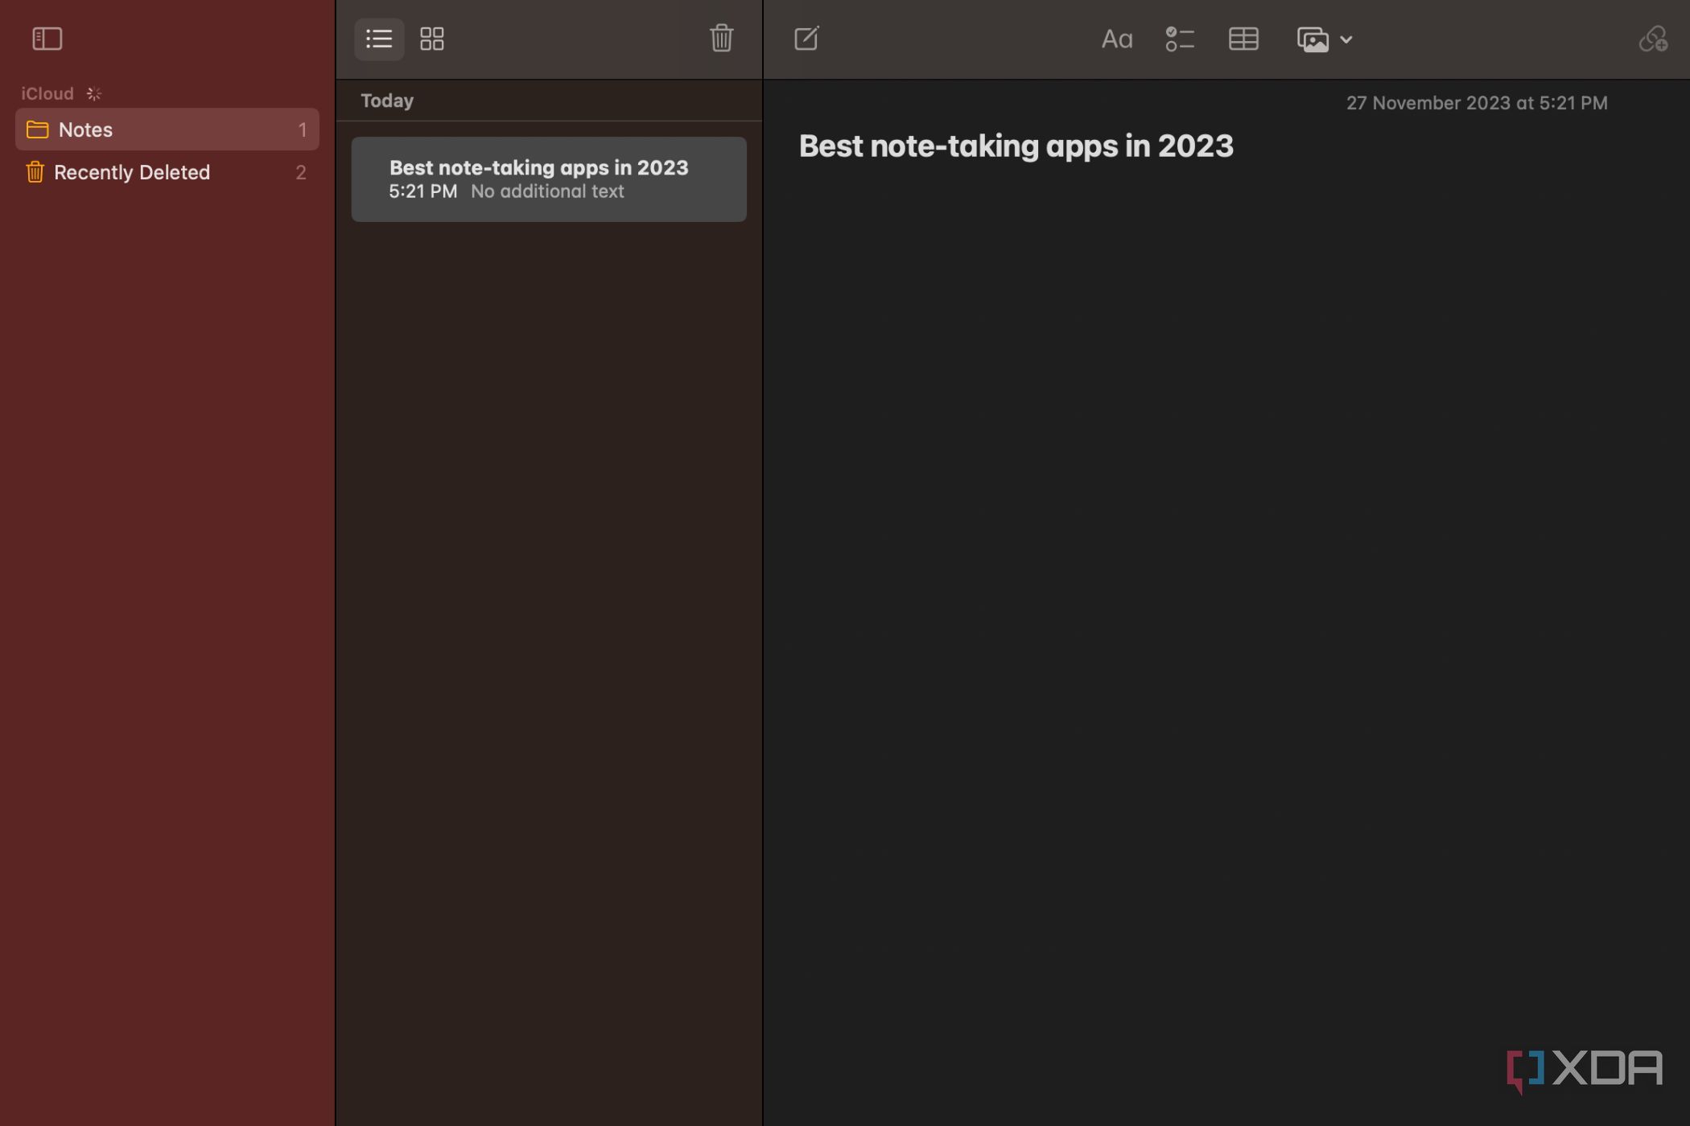Click the iCloud syncing spinner
The width and height of the screenshot is (1690, 1126).
pyautogui.click(x=94, y=93)
